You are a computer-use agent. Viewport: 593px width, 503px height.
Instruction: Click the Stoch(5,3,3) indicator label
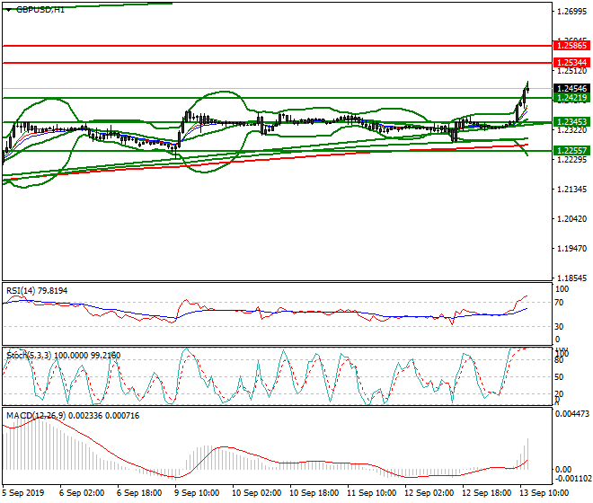63,356
